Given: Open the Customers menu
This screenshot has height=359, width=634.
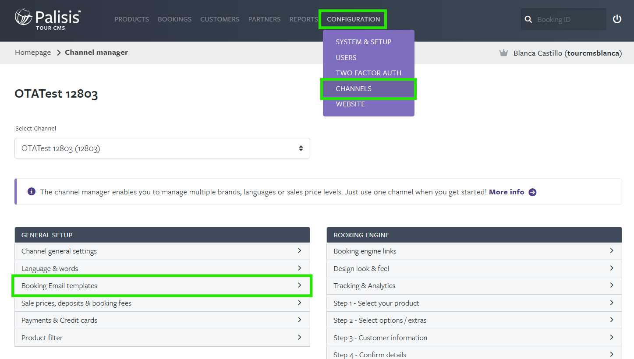Looking at the screenshot, I should click(220, 19).
